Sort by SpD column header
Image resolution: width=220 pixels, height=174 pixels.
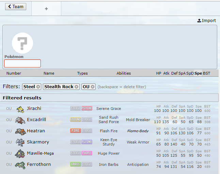pos(190,73)
